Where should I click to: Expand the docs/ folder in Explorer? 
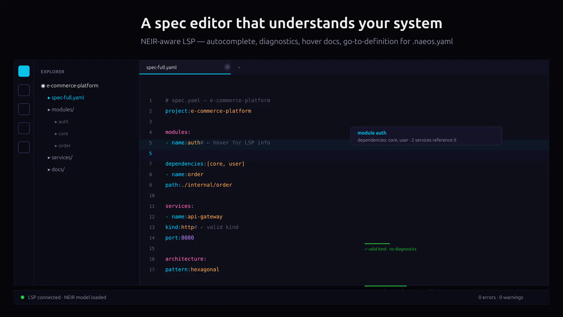tap(56, 169)
